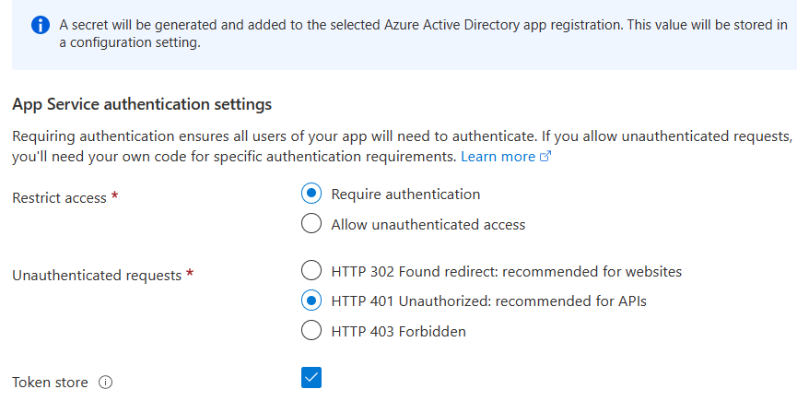
Task: Select the HTTP 302 Found redirect radio button
Action: pyautogui.click(x=311, y=271)
